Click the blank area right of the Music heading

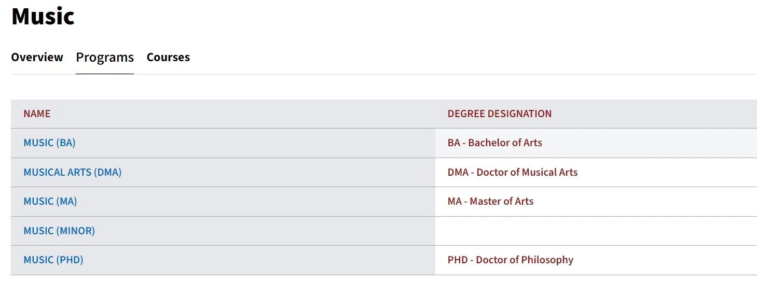[x=415, y=16]
